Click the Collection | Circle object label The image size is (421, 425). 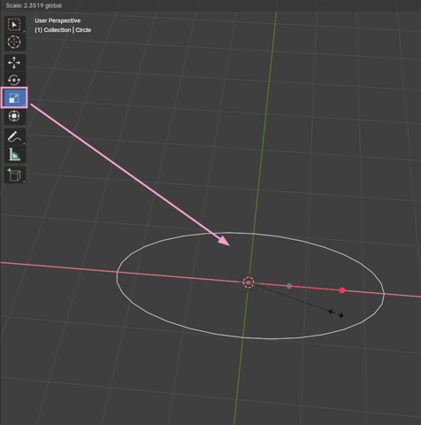63,30
